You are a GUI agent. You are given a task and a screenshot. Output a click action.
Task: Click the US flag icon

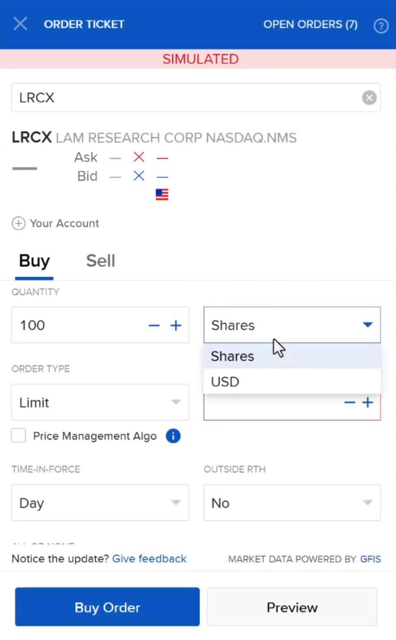point(162,195)
